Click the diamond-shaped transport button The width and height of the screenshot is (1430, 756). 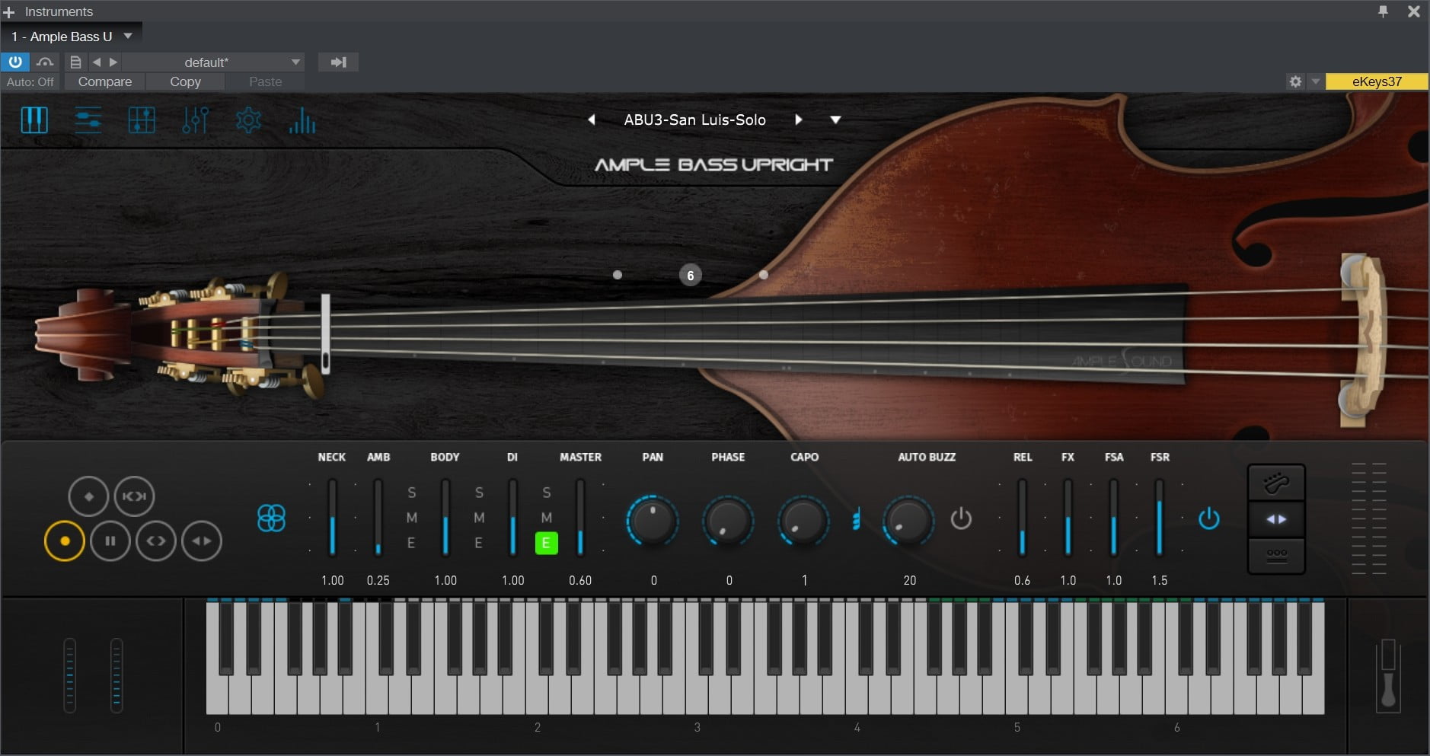point(89,496)
